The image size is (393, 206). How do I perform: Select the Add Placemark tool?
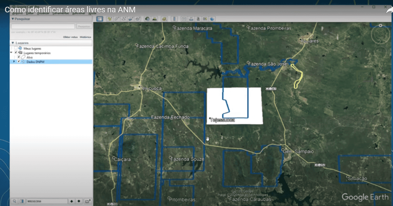click(x=110, y=19)
